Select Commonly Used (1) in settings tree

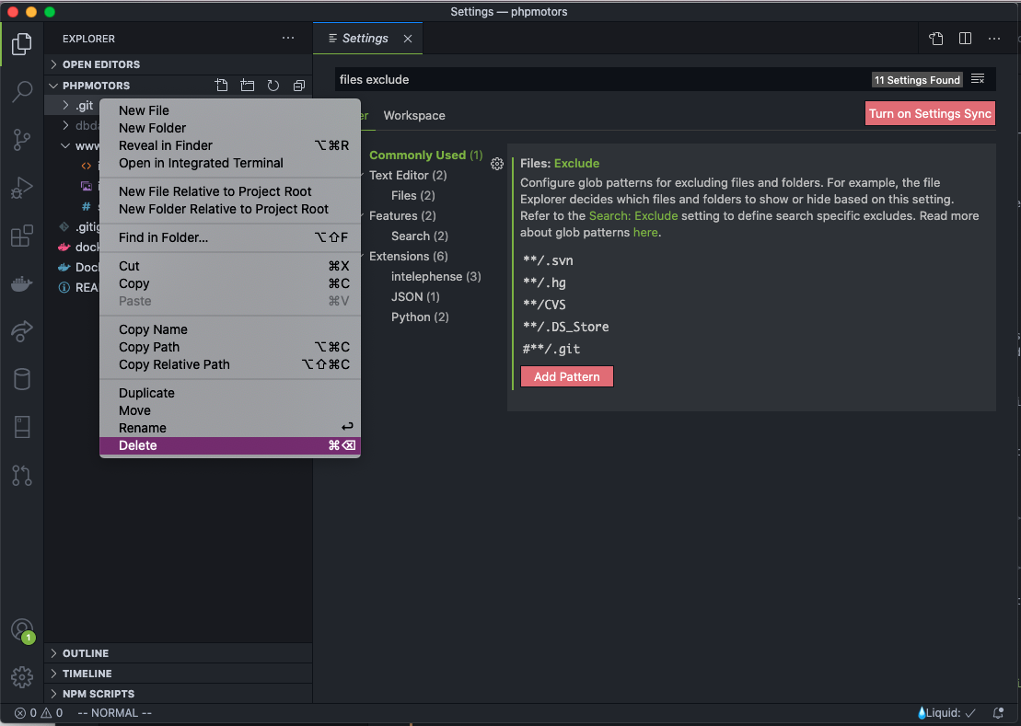point(426,155)
